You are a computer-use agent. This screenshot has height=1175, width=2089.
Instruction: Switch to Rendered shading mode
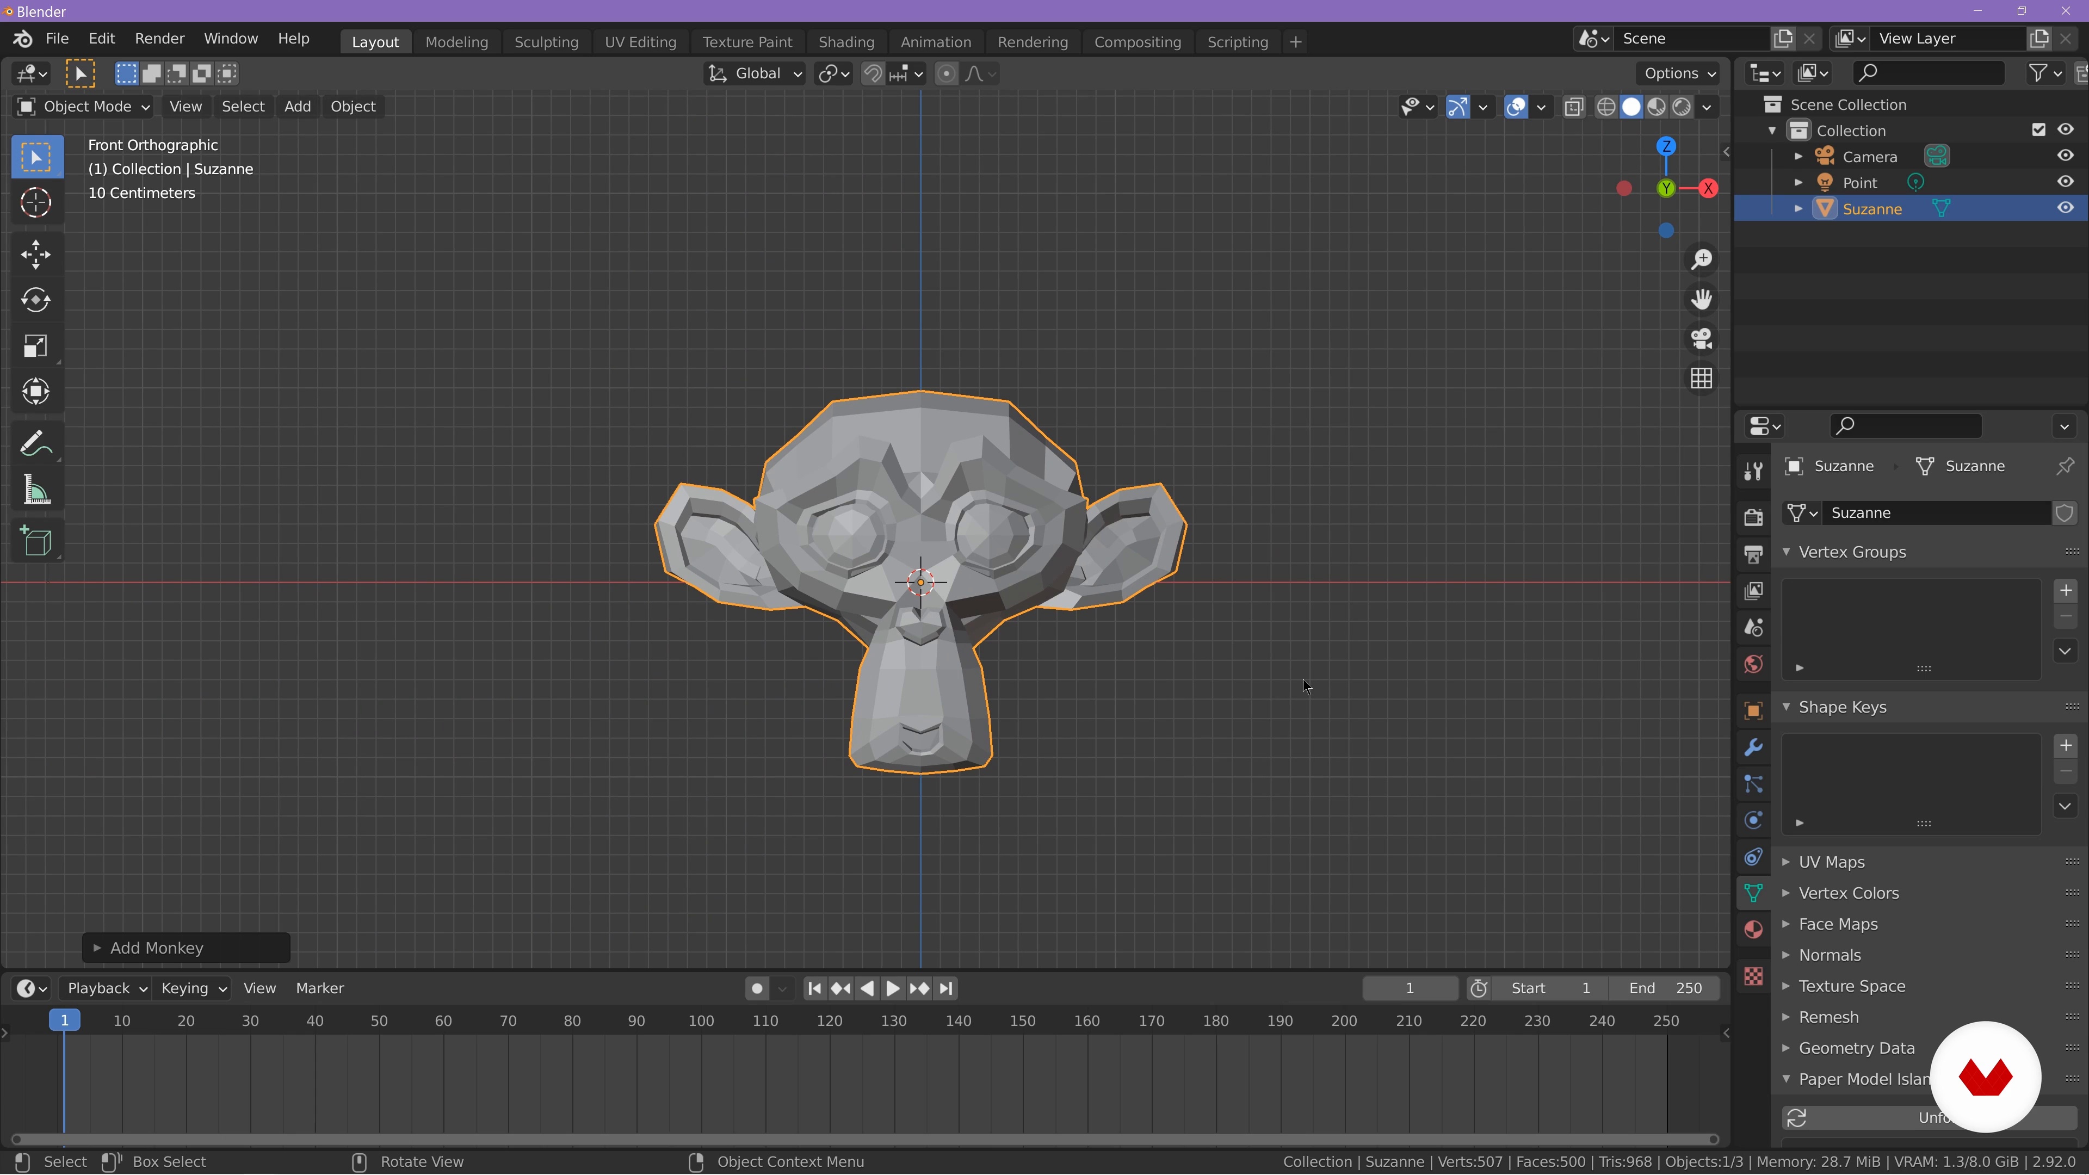tap(1682, 107)
